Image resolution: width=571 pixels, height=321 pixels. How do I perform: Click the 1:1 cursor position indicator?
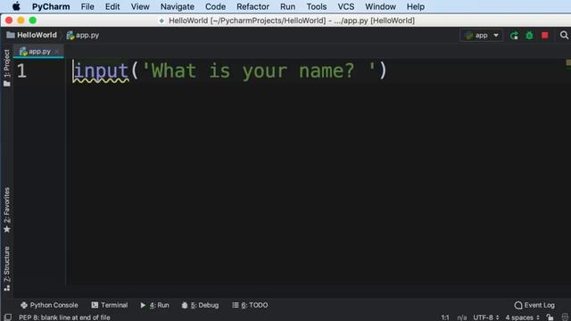click(445, 317)
